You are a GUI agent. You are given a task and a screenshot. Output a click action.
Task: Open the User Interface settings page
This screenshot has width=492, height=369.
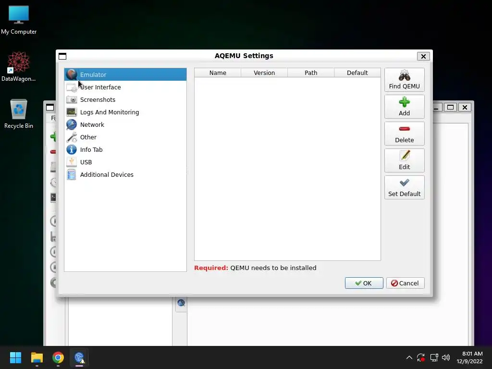[x=125, y=87]
